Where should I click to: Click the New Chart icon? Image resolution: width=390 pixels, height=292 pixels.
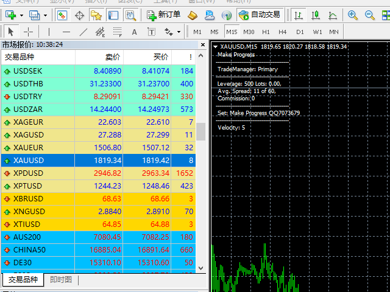10,15
